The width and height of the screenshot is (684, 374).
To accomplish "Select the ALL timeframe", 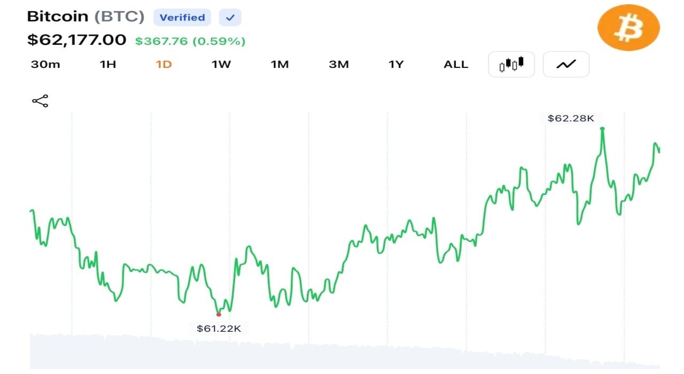I will (x=456, y=65).
